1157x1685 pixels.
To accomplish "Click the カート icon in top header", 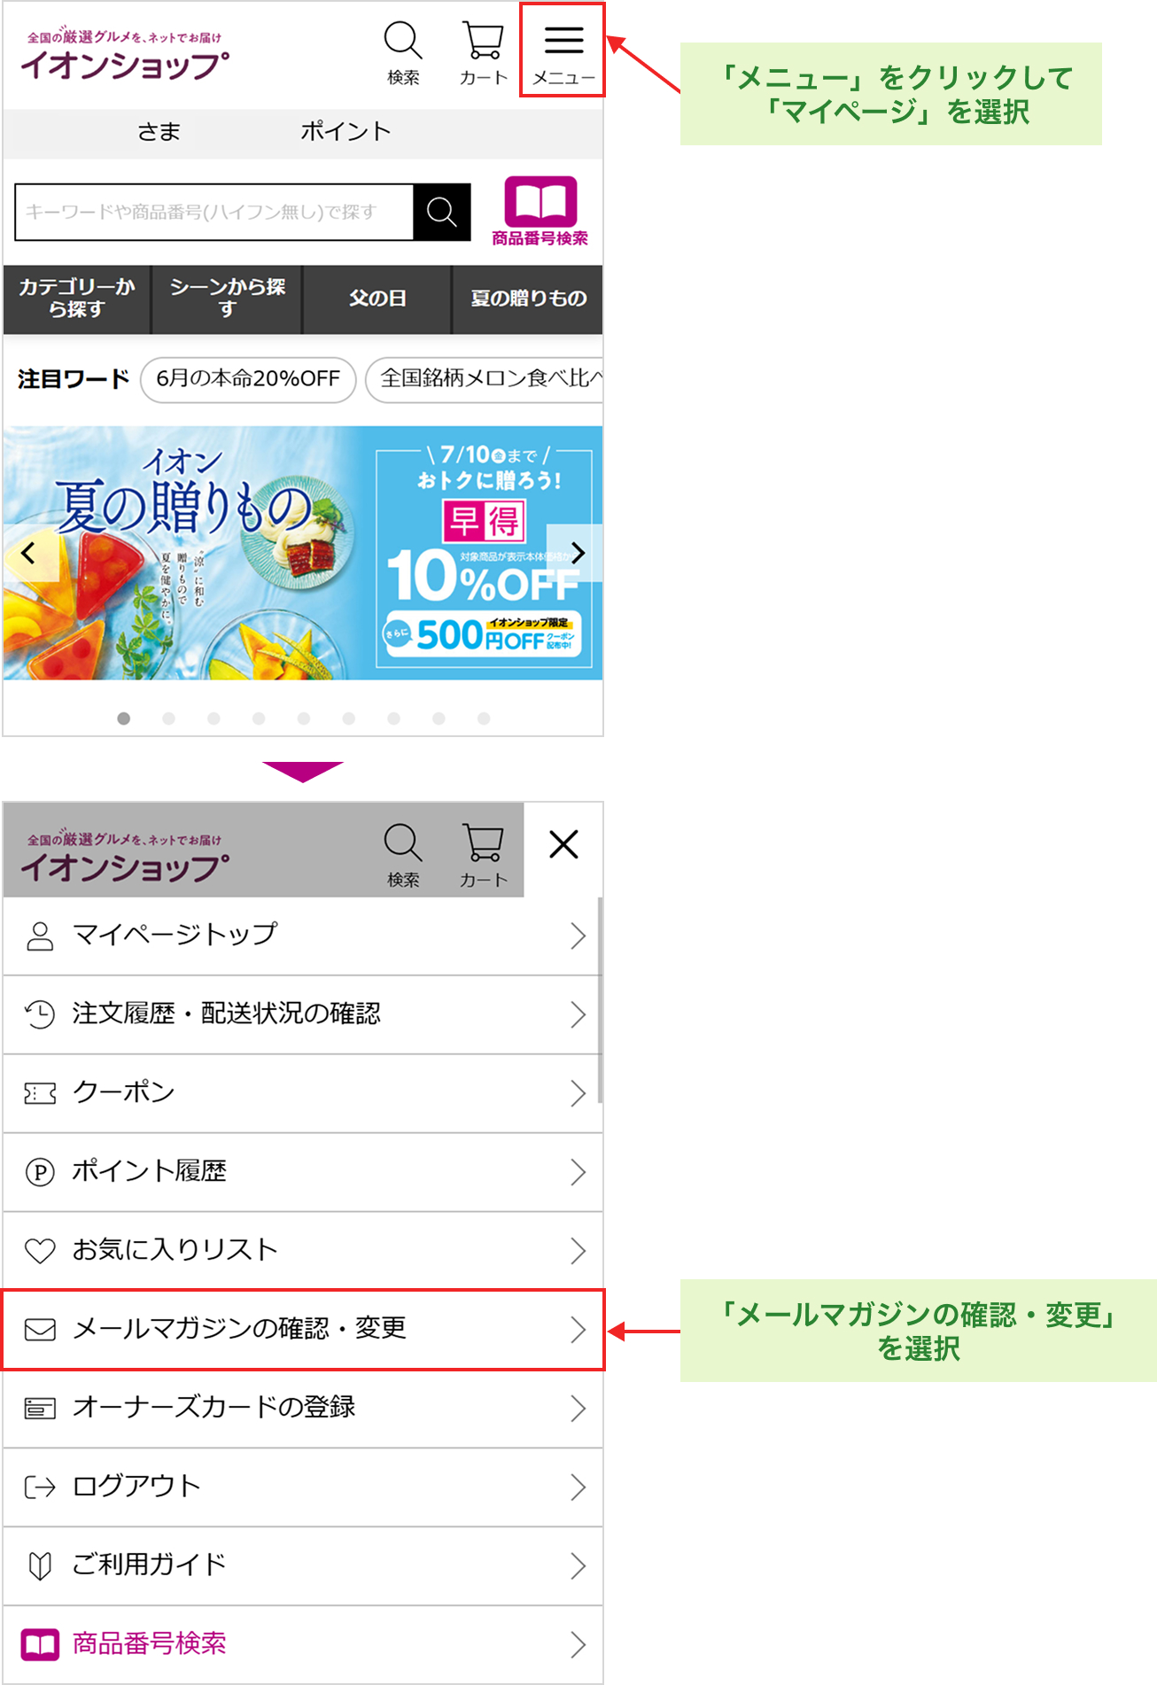I will pyautogui.click(x=483, y=53).
